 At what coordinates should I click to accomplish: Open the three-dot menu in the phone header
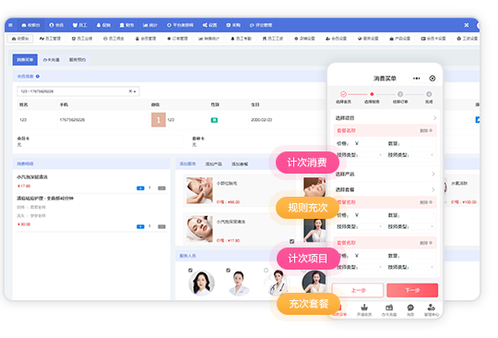(416, 78)
